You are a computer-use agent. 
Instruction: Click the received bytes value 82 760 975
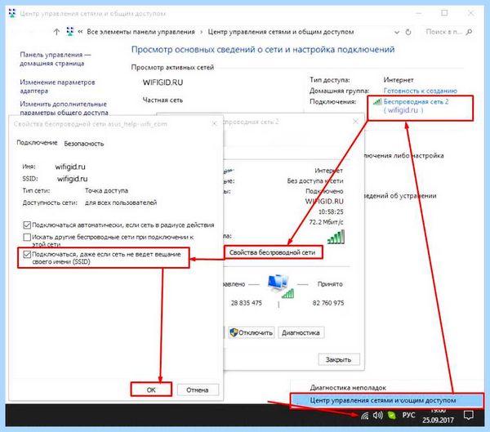(328, 303)
